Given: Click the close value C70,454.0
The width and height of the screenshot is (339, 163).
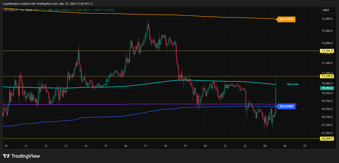Looking at the screenshot, I should coord(83,10).
